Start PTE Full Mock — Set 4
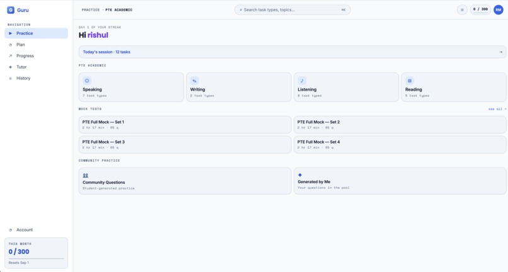Screen dimensions: 508x272 click(400, 144)
